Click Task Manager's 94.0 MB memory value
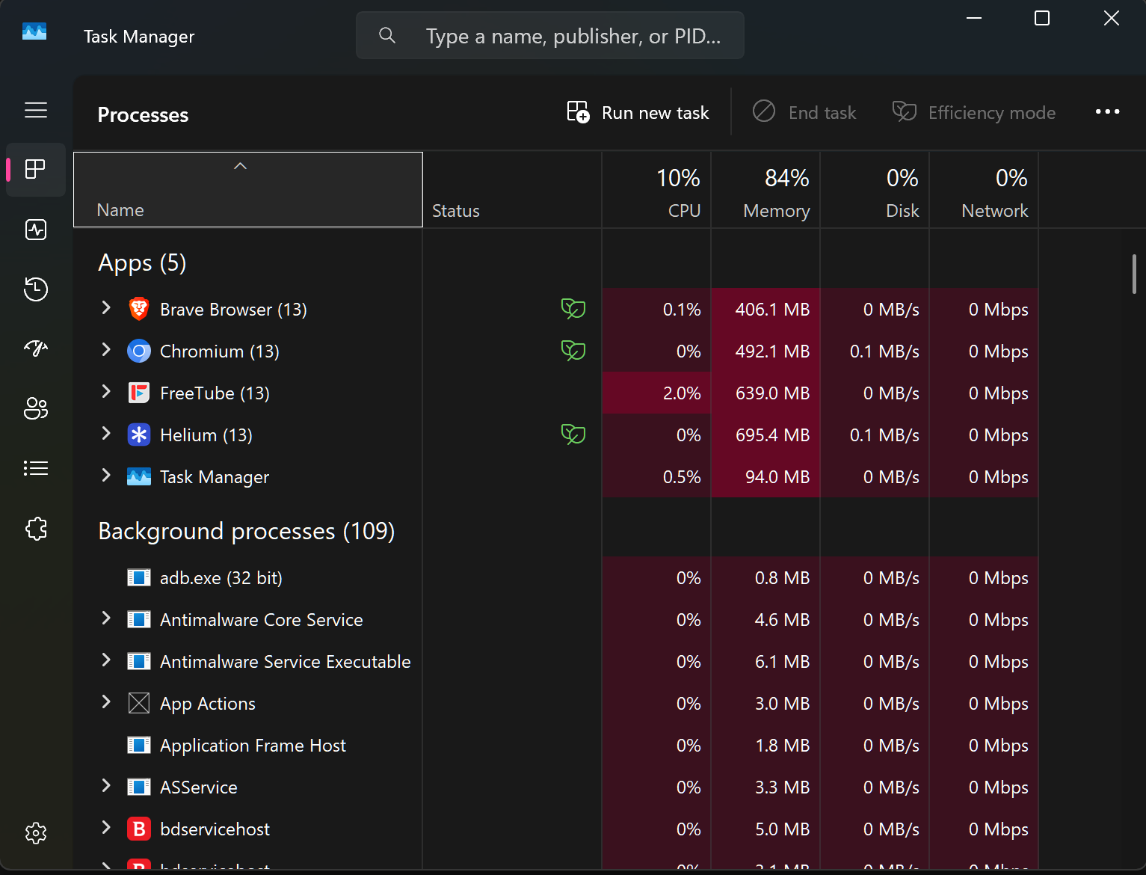This screenshot has height=875, width=1146. (777, 477)
